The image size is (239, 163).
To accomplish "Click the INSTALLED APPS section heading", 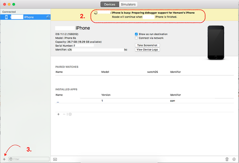I will point(66,89).
